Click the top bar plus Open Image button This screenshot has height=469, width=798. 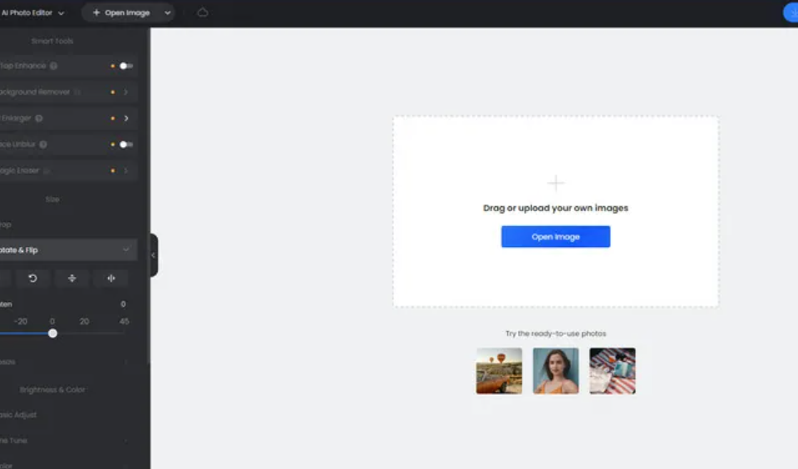coord(121,12)
